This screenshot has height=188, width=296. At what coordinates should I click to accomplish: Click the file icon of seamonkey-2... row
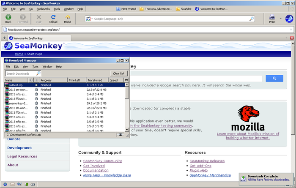click(x=6, y=104)
